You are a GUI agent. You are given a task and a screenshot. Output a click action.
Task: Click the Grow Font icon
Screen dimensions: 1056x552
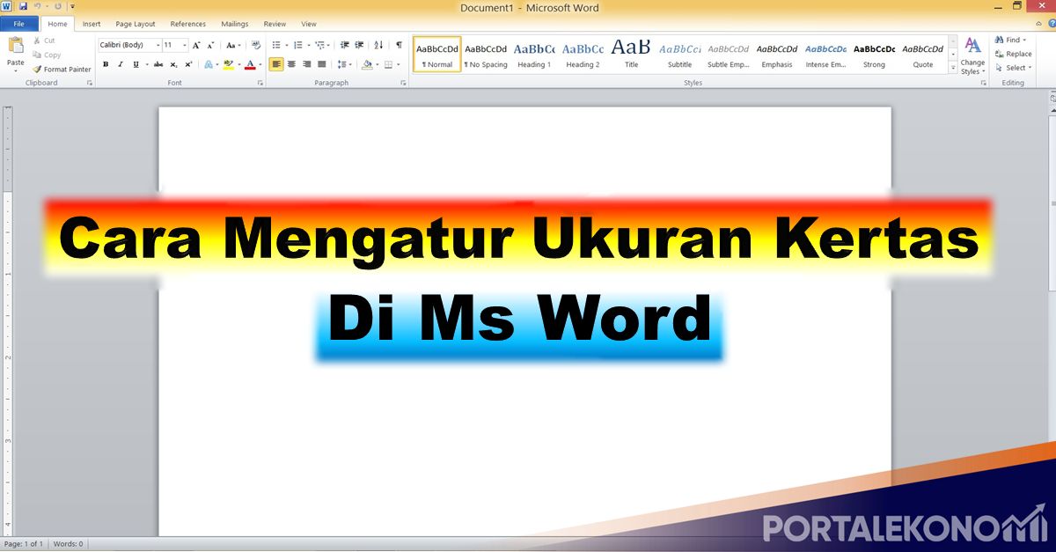click(x=195, y=45)
